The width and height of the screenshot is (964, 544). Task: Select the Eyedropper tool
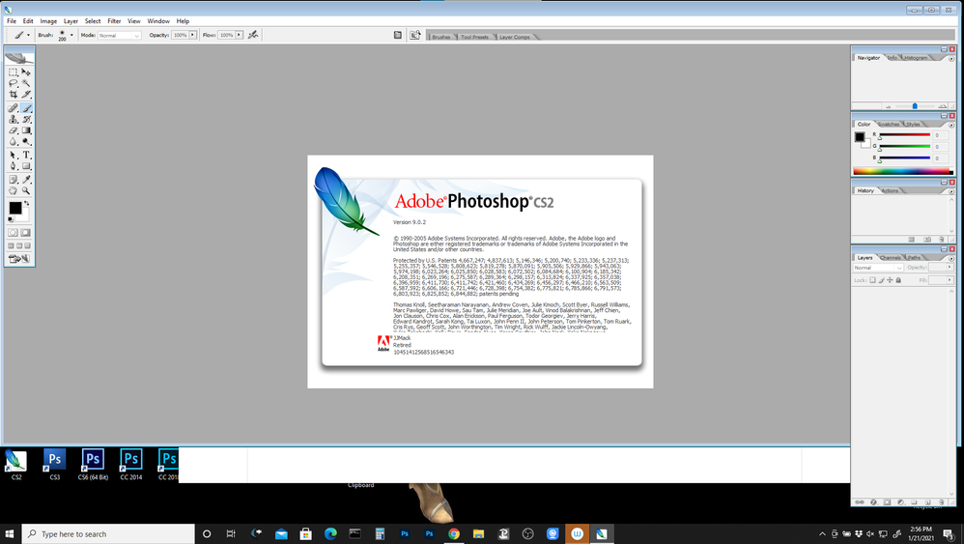tap(26, 180)
